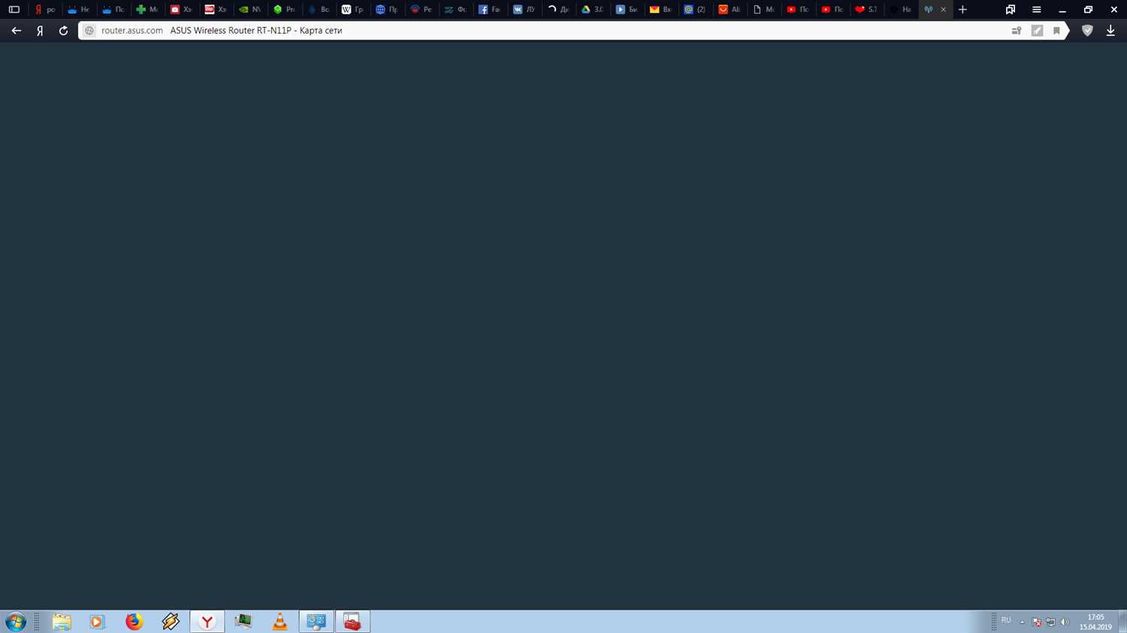
Task: Open the green circuit board taskbar icon
Action: tap(243, 622)
